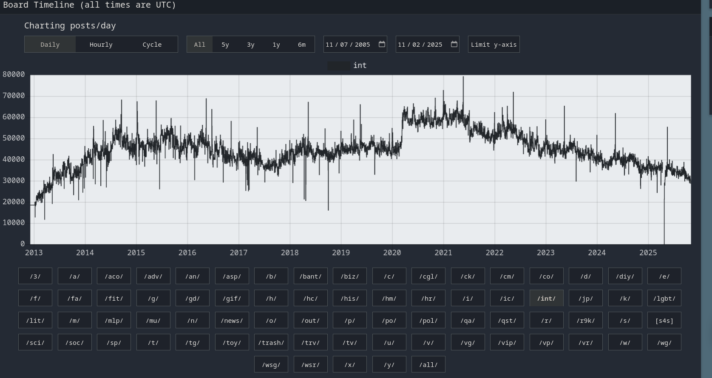
Task: Select the 6m time range
Action: click(302, 45)
